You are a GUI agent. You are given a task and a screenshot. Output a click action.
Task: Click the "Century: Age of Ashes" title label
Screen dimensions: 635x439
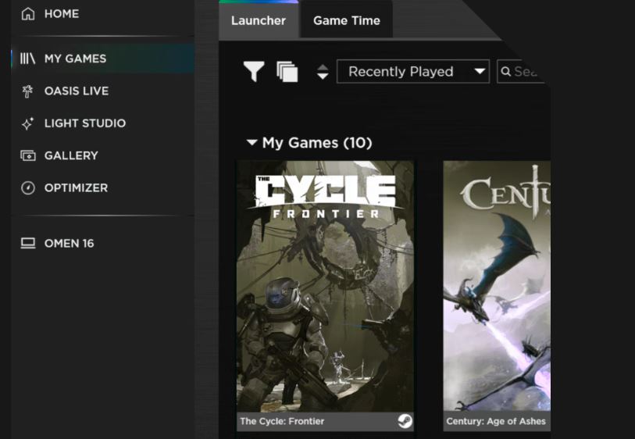click(496, 422)
